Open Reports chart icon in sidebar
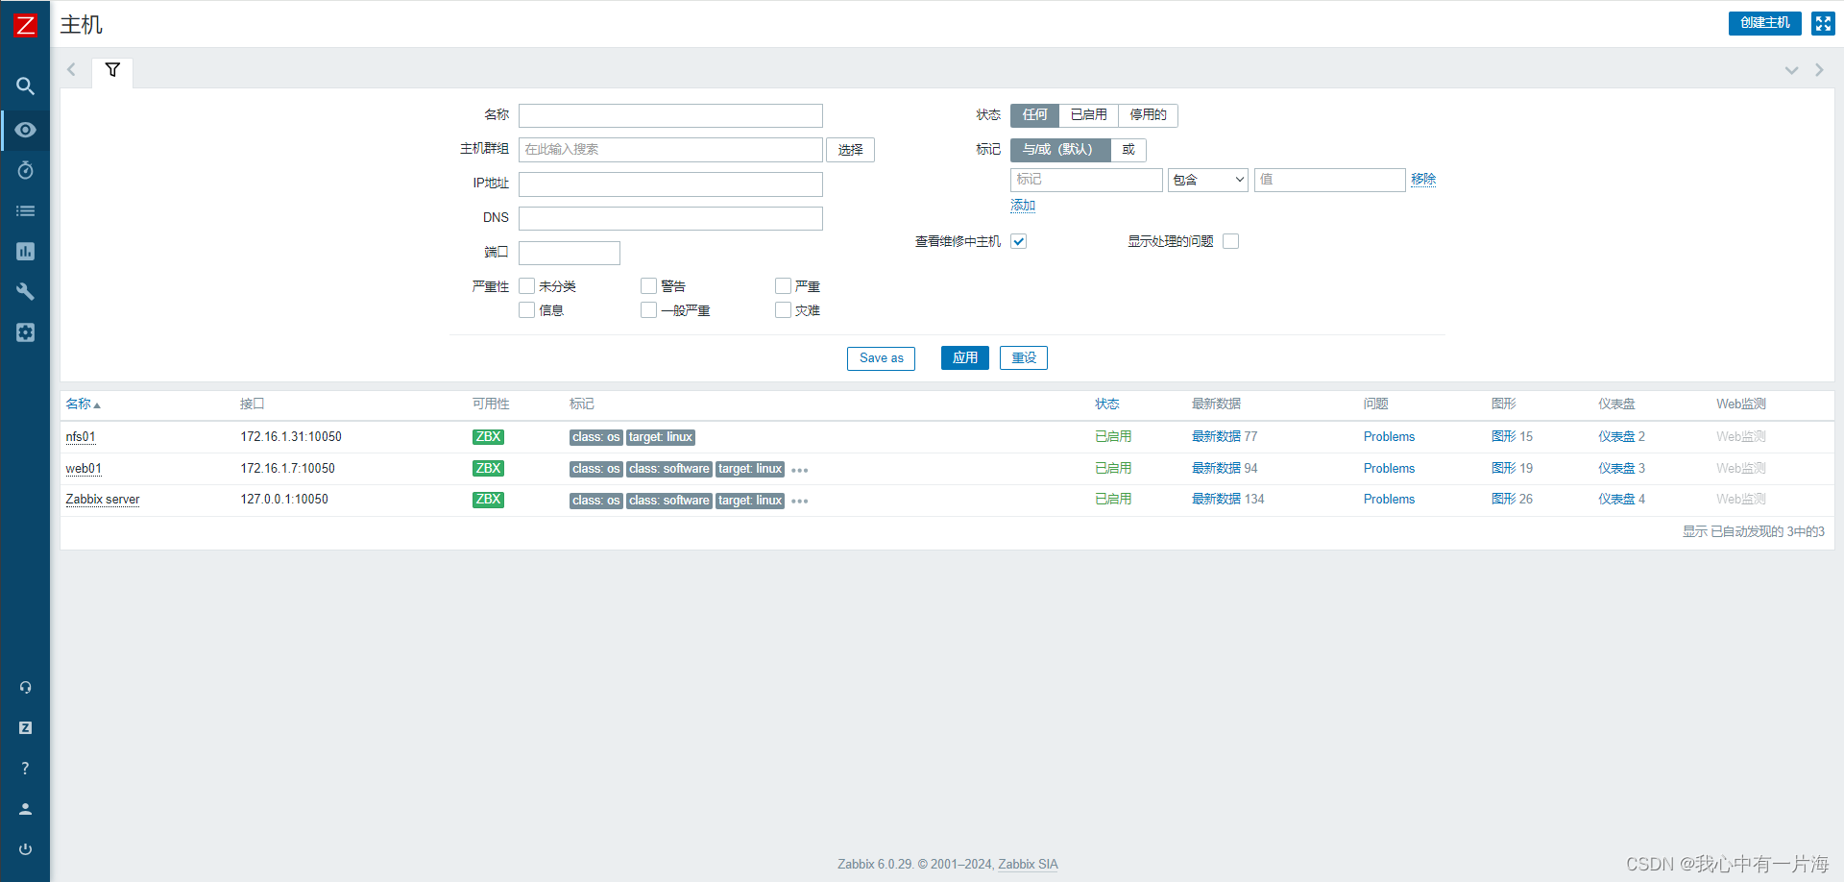 click(x=25, y=251)
